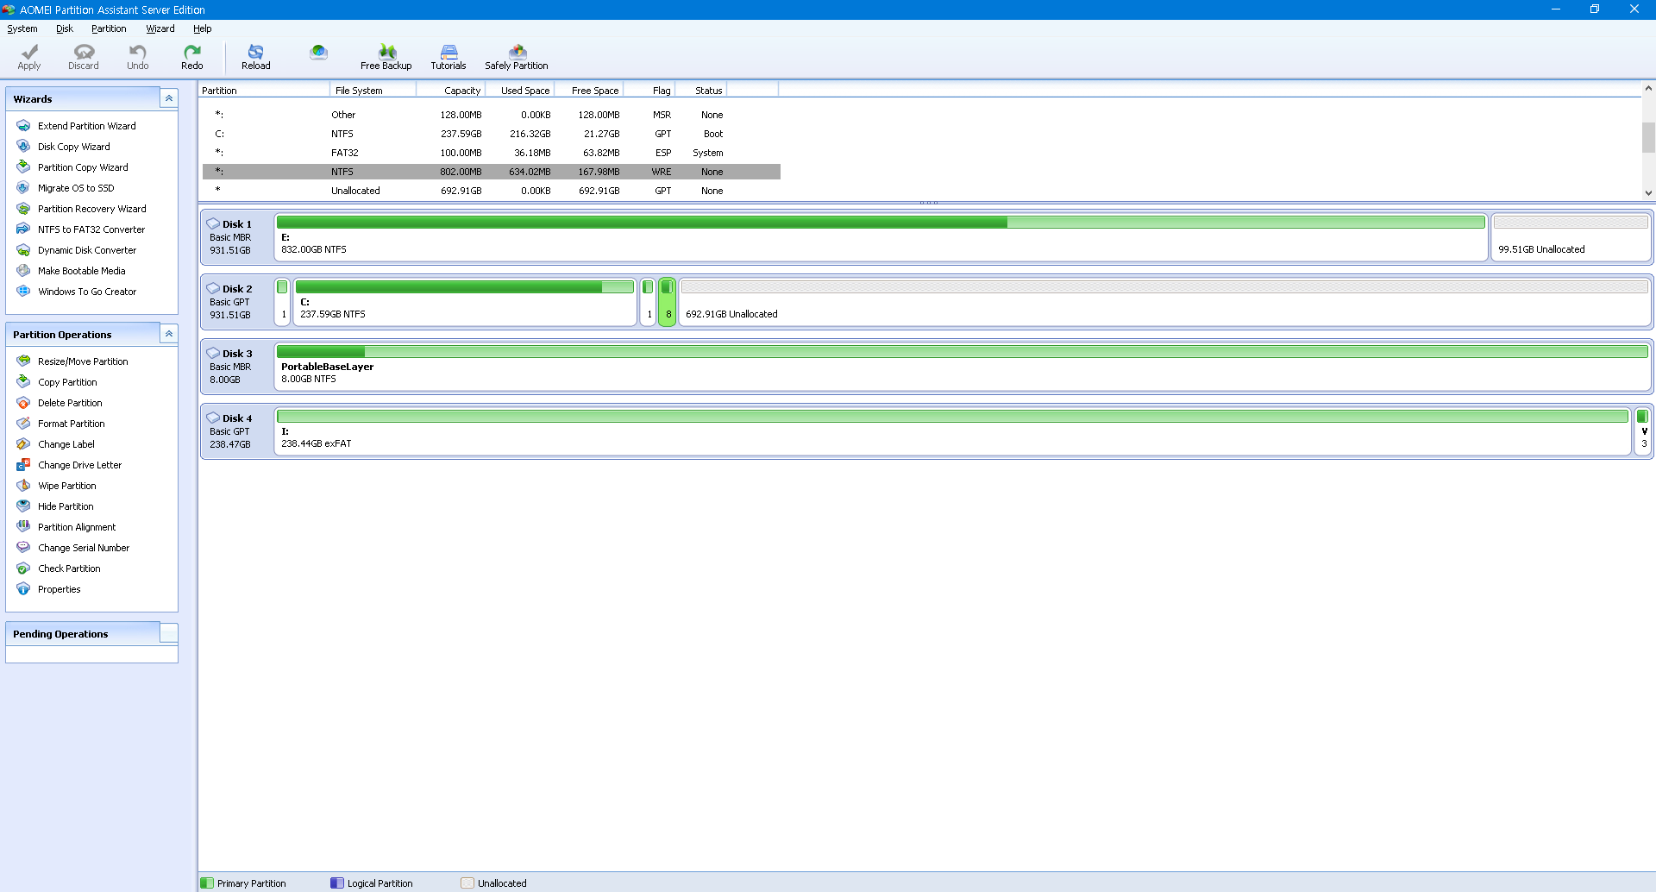Expand the Pending Operations panel
1656x892 pixels.
(x=169, y=633)
